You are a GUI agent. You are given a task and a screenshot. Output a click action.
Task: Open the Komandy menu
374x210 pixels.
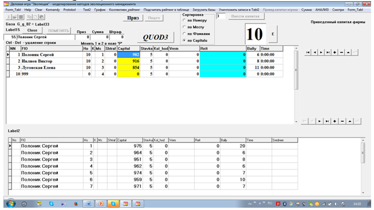53,10
